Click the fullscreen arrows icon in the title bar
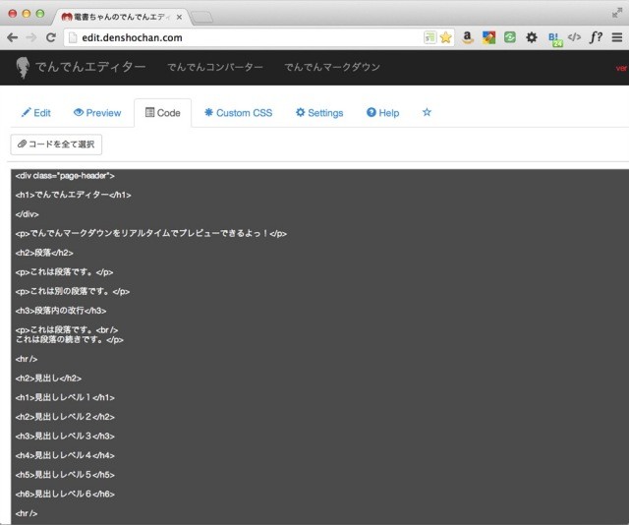The height and width of the screenshot is (525, 629). pyautogui.click(x=617, y=13)
